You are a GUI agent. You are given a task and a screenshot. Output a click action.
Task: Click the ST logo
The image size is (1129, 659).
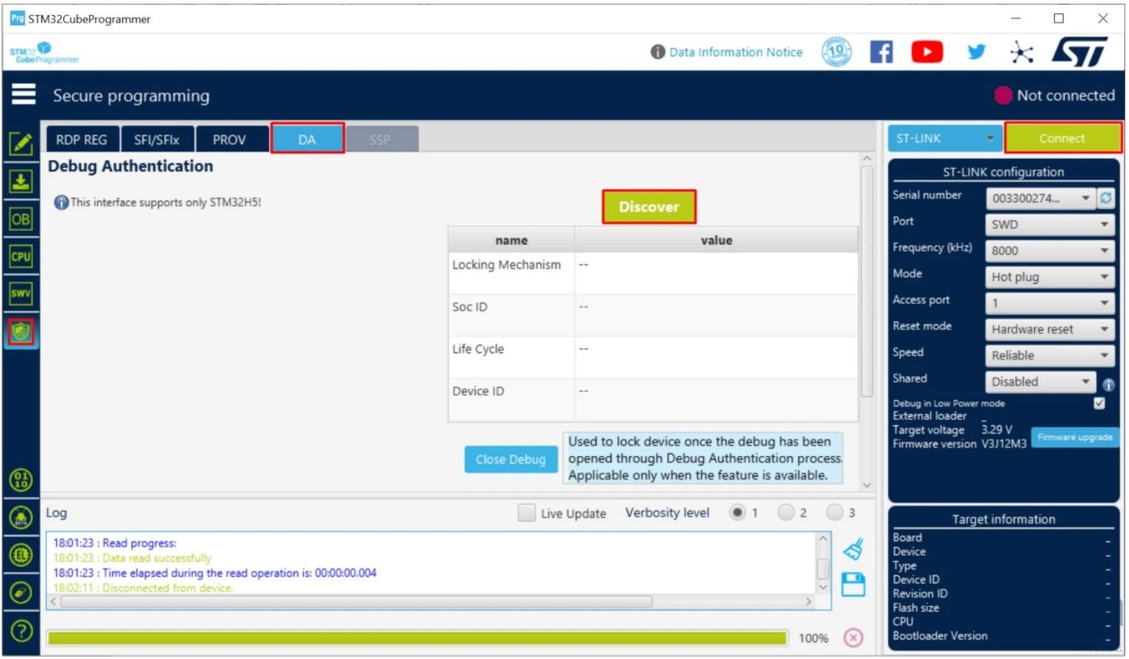(1080, 52)
